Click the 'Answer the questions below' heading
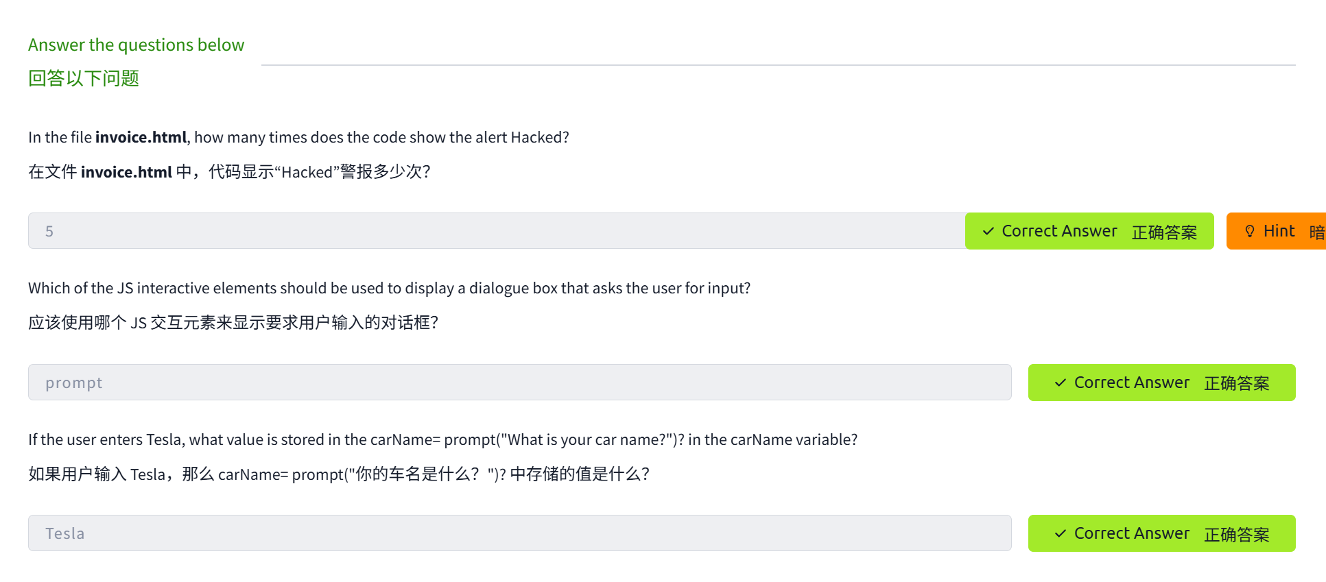 pyautogui.click(x=136, y=45)
